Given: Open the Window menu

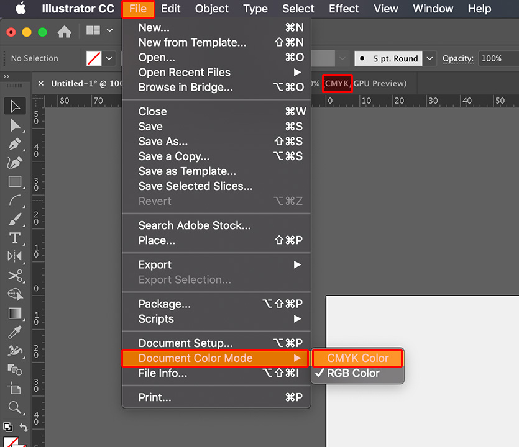Looking at the screenshot, I should coord(433,9).
